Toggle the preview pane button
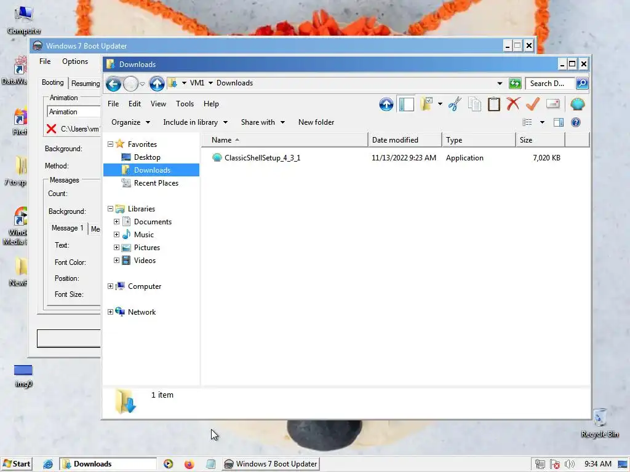 (x=559, y=122)
